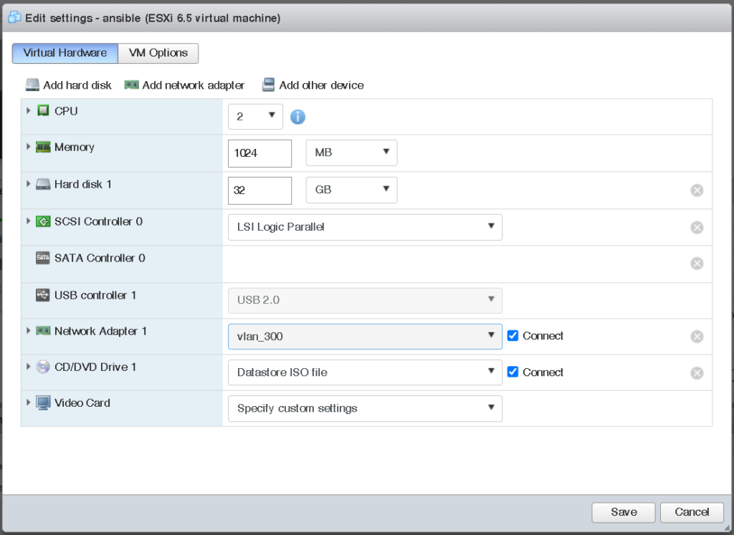The width and height of the screenshot is (734, 535).
Task: Click the dialog resize grip corner
Action: point(727,528)
